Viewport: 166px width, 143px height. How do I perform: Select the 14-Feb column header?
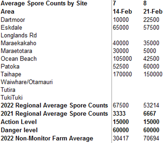coord(122,12)
